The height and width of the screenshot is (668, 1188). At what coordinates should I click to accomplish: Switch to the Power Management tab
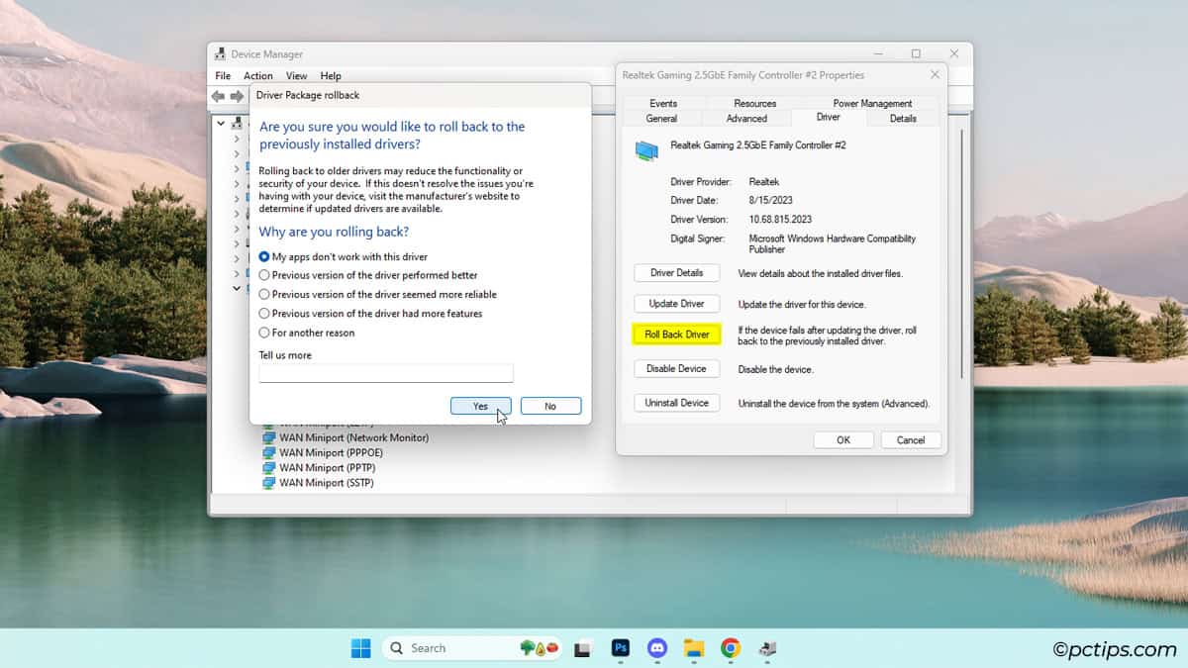872,103
